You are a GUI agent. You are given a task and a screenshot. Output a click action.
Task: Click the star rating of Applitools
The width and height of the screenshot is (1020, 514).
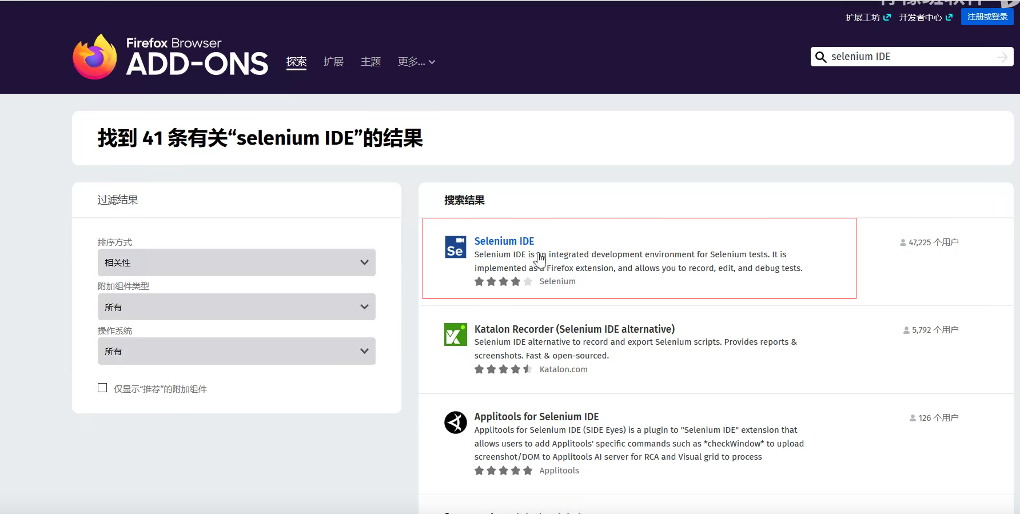(x=503, y=471)
